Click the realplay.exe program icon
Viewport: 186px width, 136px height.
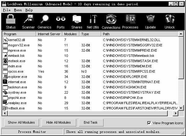tap(5, 103)
